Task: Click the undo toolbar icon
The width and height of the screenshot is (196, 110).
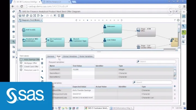Action: coord(48,15)
